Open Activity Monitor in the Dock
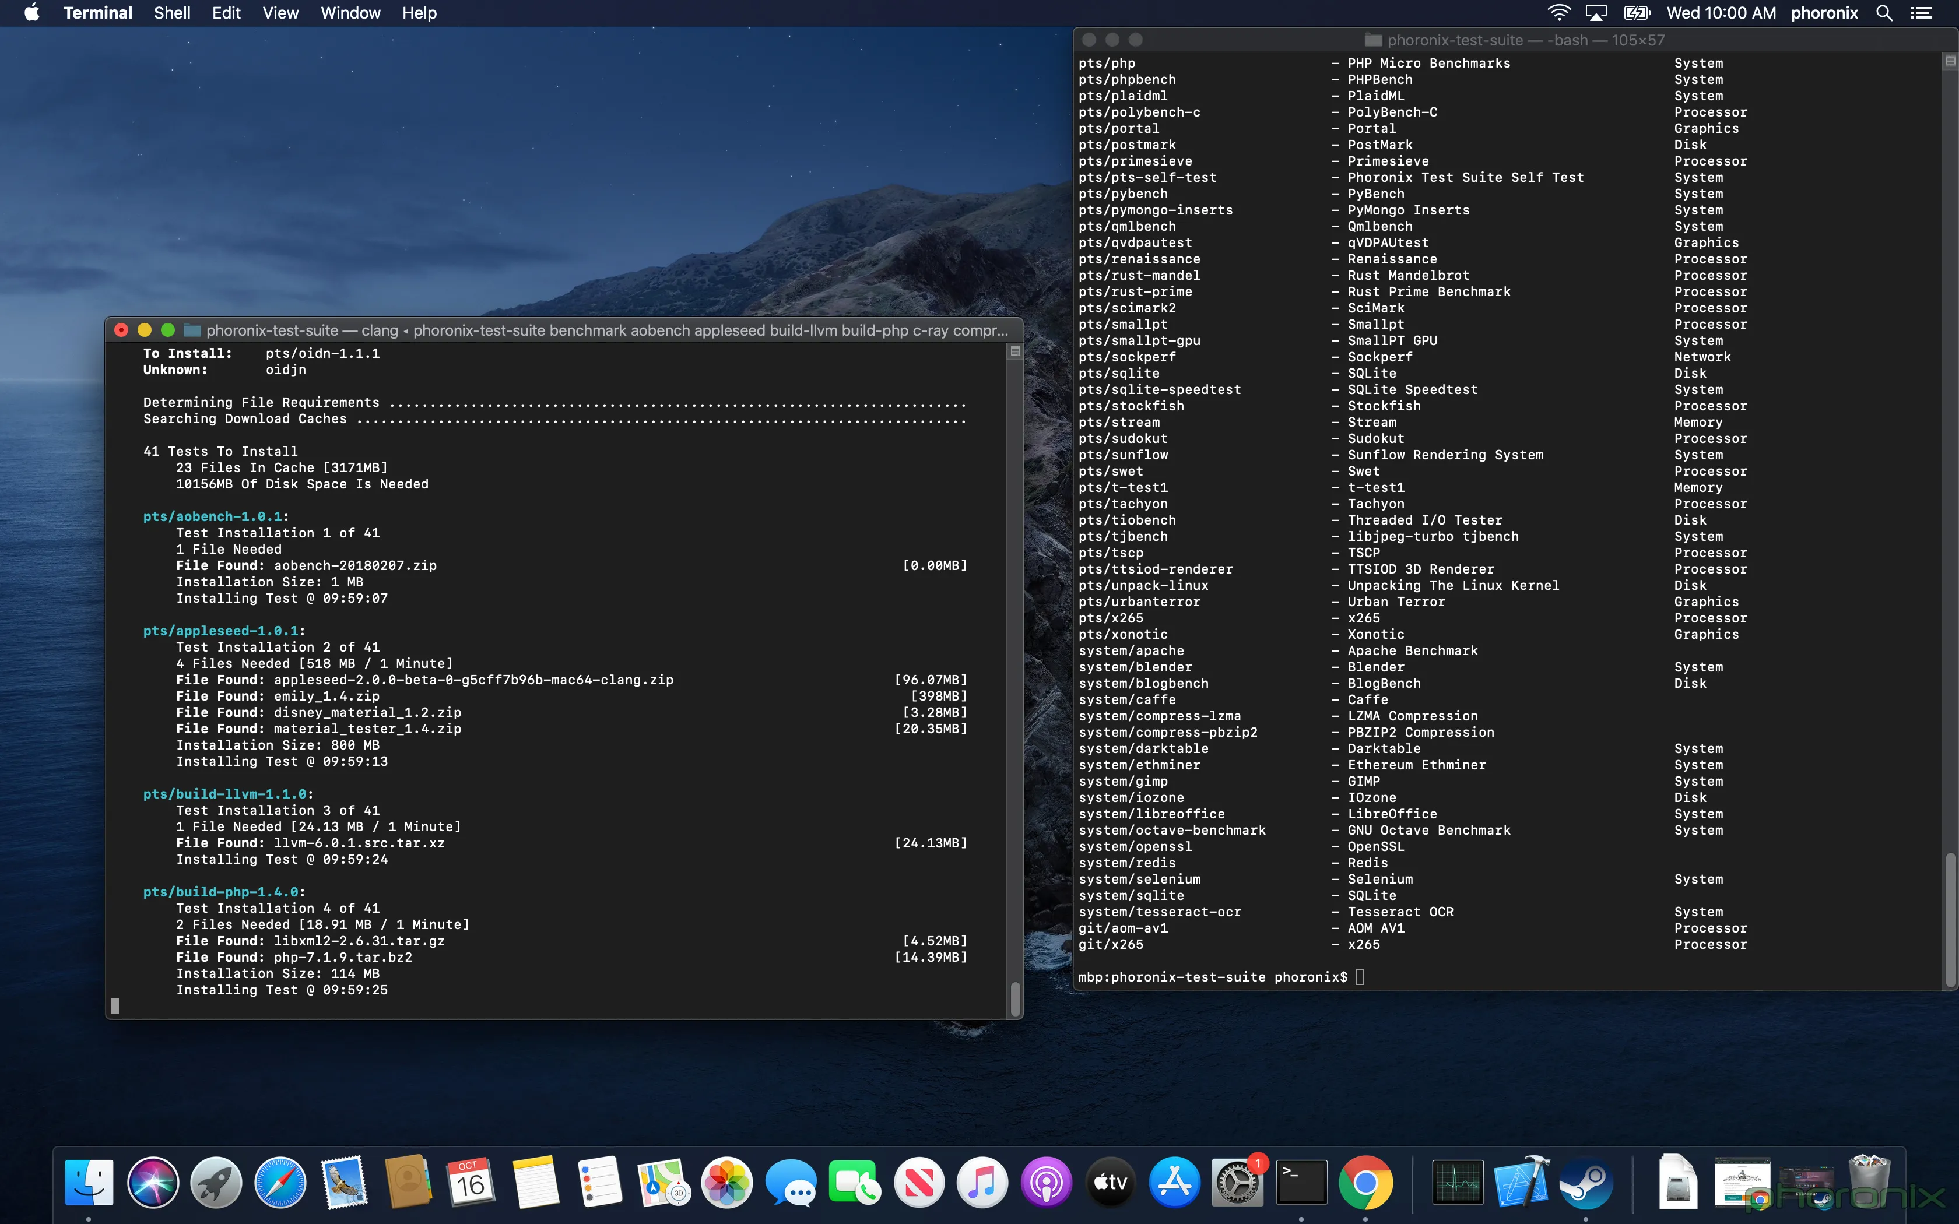This screenshot has height=1224, width=1959. [1459, 1182]
